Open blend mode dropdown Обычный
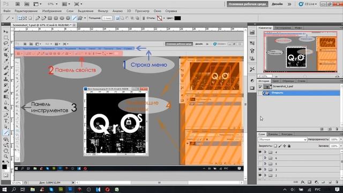Viewport: 343px width, 193px height. 282,139
